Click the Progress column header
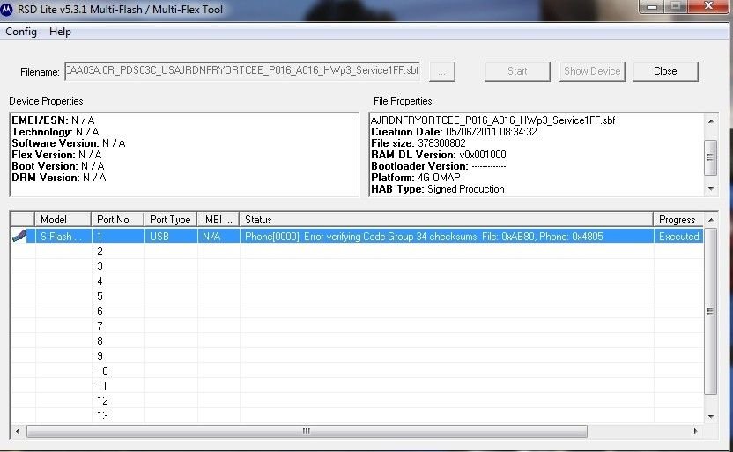 click(x=677, y=219)
